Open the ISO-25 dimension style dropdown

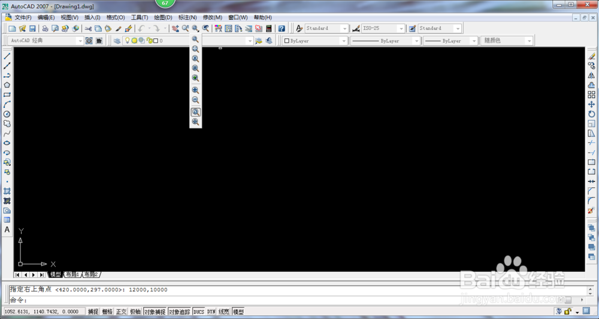point(383,28)
